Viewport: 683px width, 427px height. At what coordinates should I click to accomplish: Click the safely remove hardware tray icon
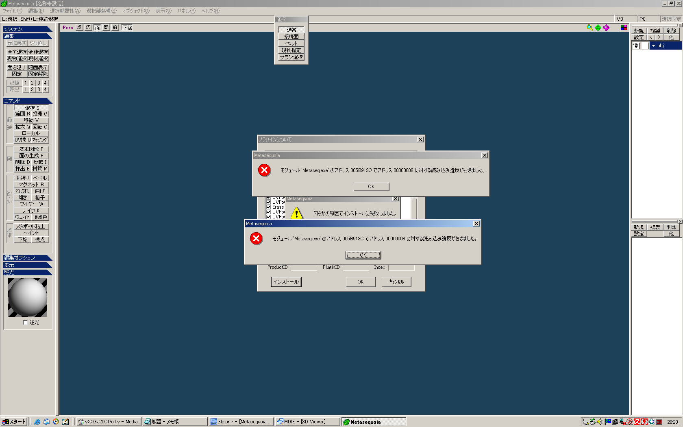[x=593, y=422]
